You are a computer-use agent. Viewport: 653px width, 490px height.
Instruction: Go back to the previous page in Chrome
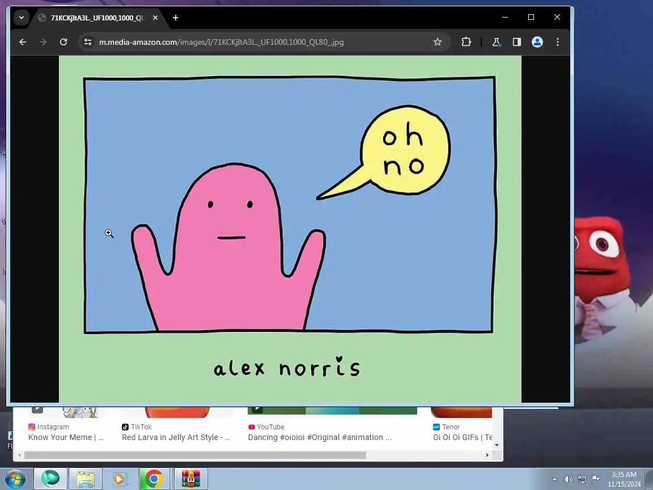coord(23,42)
